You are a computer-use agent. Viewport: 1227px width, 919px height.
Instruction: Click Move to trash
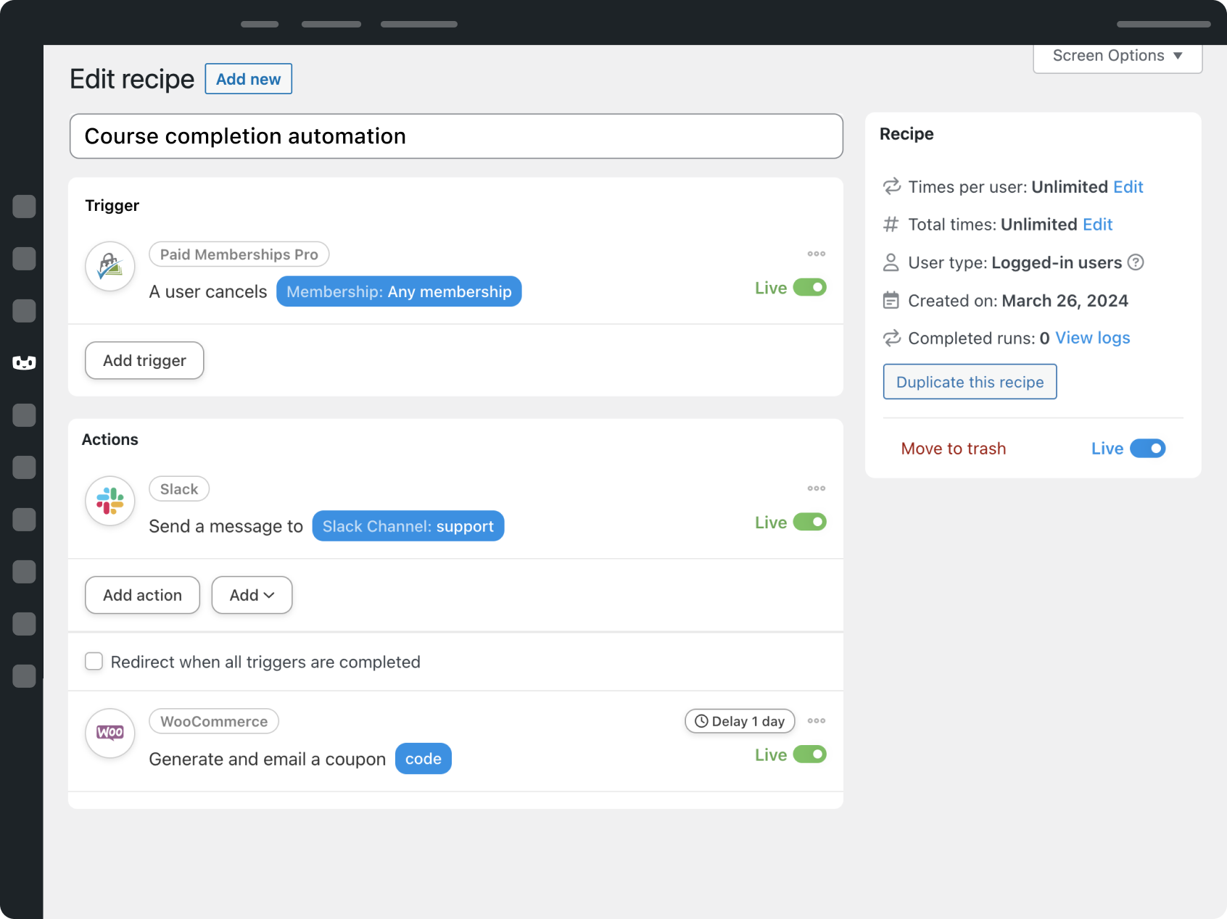coord(953,448)
